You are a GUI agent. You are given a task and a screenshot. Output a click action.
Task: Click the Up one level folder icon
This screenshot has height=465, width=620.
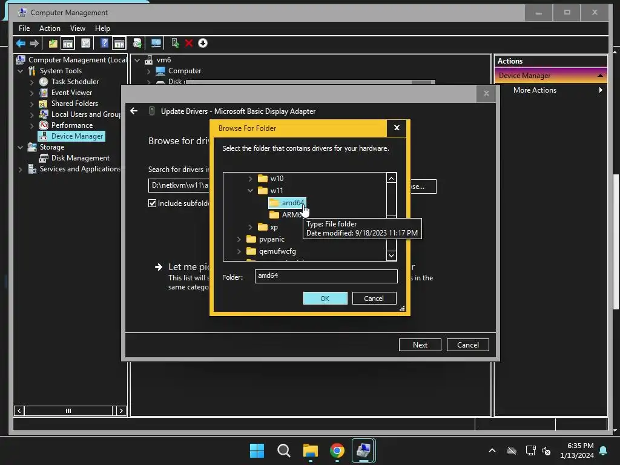coord(53,43)
